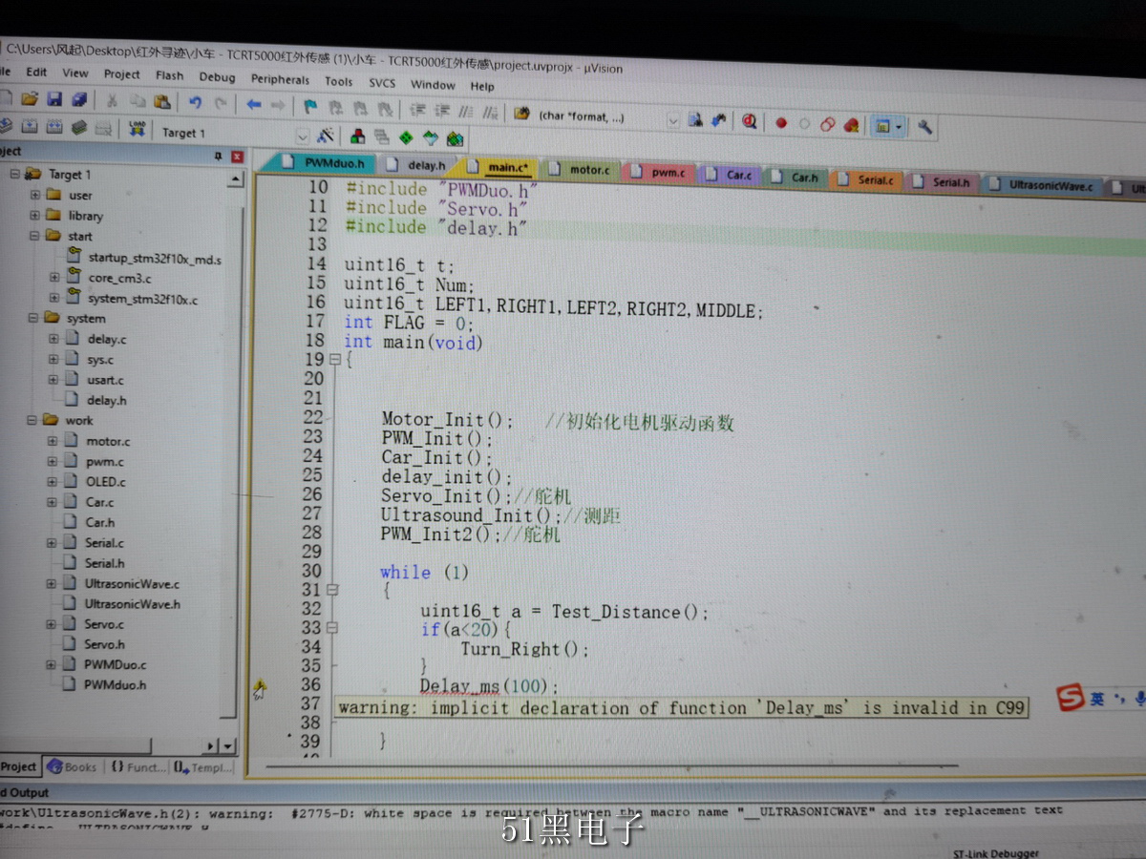Toggle enable/disable breakpoint circle icon
1146x859 pixels.
(x=804, y=124)
